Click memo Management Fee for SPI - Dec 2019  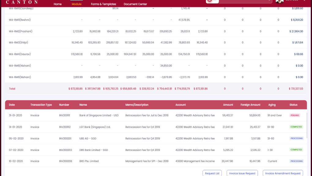click(147, 161)
